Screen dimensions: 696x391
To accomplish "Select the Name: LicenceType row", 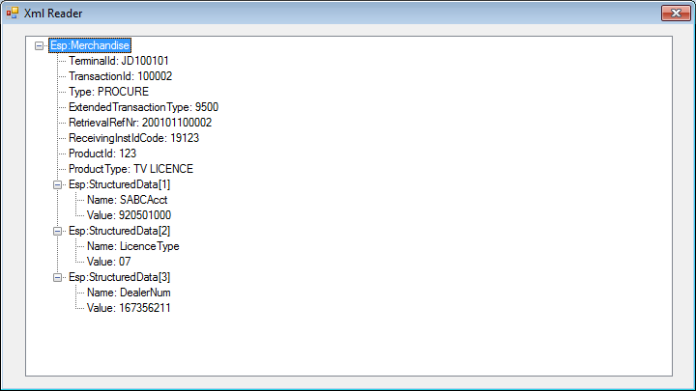I will (x=133, y=246).
